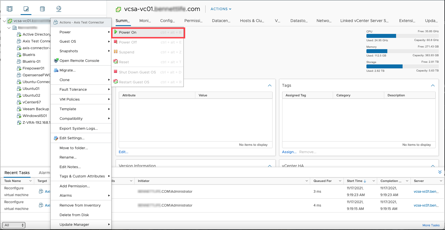Collapse the Tags panel

pos(433,85)
